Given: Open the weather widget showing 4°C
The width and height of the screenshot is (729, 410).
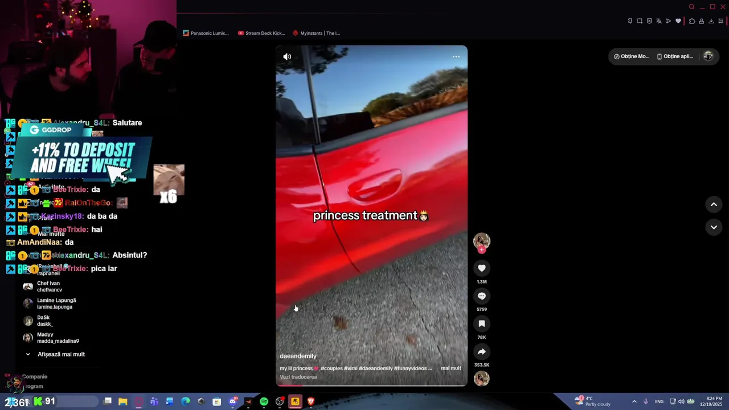Looking at the screenshot, I should pos(592,401).
